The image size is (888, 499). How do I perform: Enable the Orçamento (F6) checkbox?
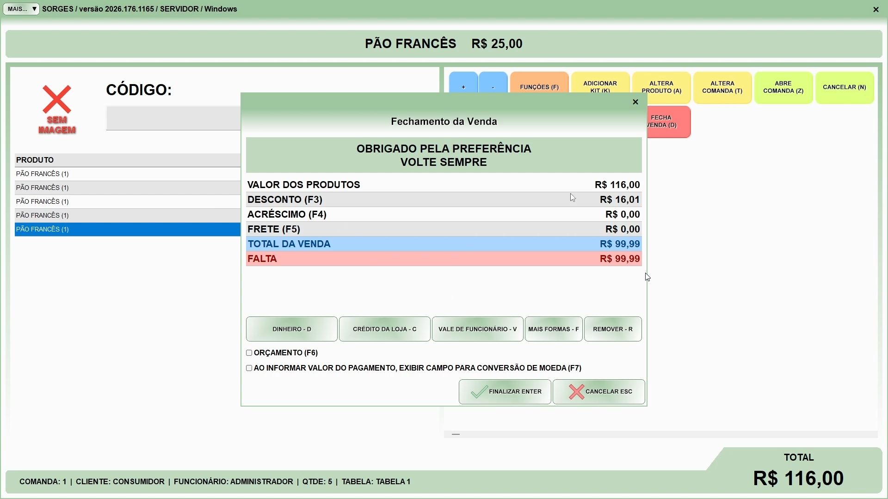(x=249, y=353)
